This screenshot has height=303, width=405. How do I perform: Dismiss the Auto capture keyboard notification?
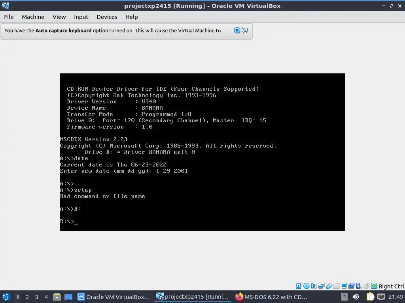[x=237, y=30]
